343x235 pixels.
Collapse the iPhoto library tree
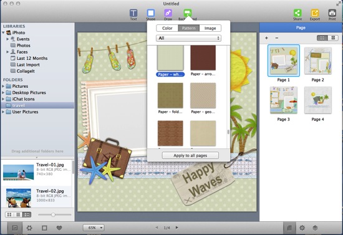[x=3, y=33]
